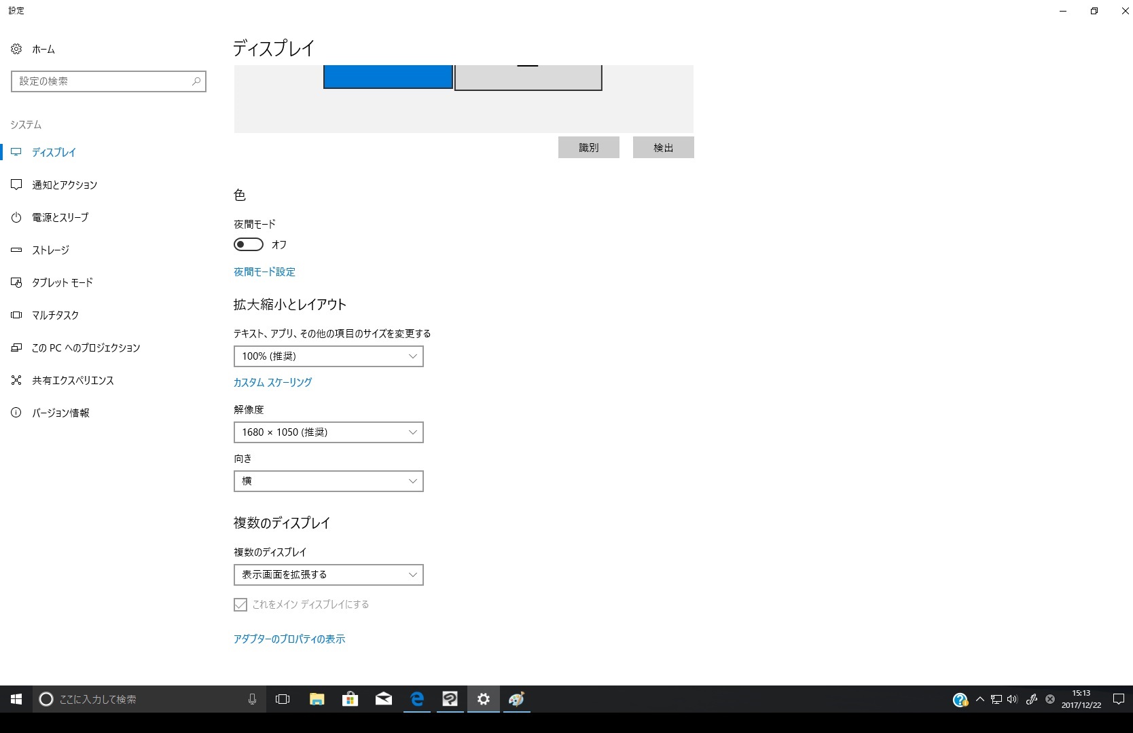Expand the 表示画面を拡張する dropdown
This screenshot has height=733, width=1133.
(329, 575)
